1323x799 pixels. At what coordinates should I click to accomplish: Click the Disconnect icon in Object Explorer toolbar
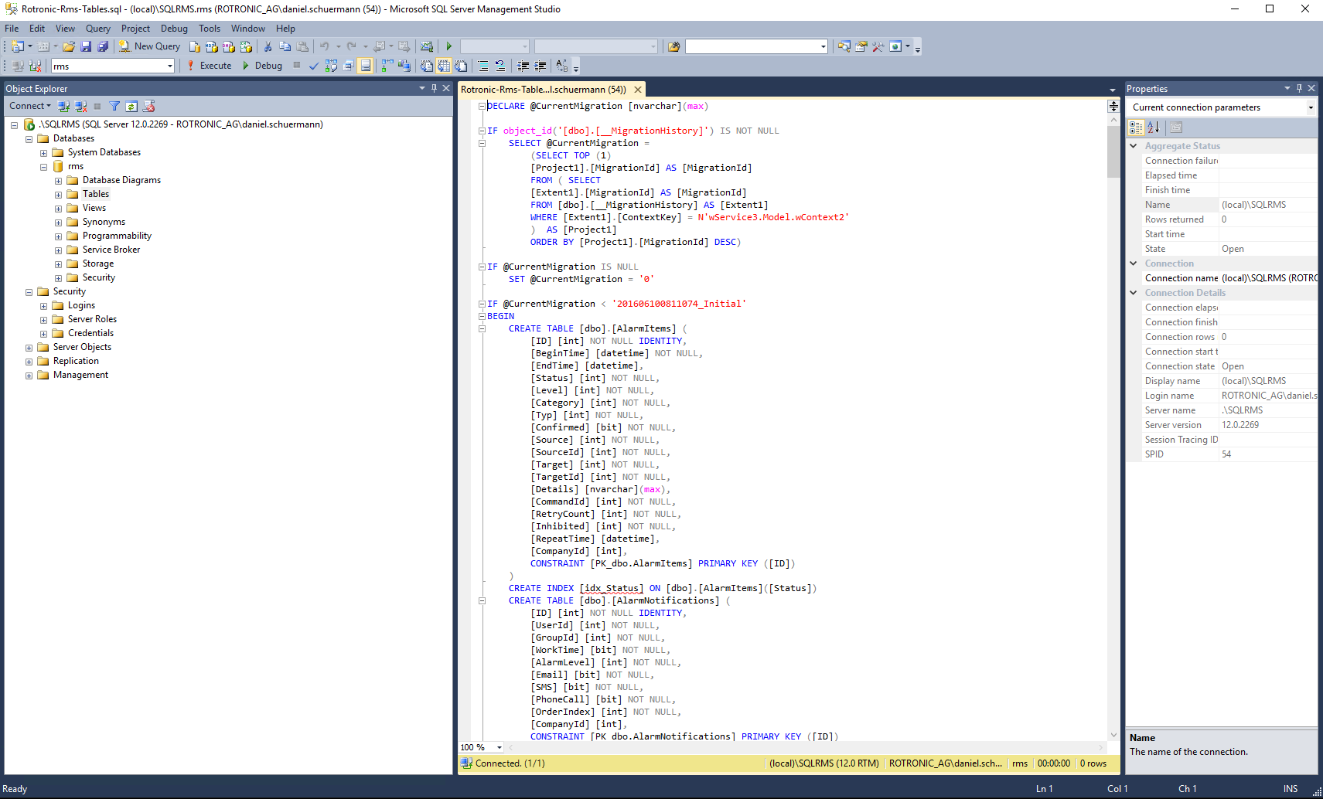pos(80,106)
